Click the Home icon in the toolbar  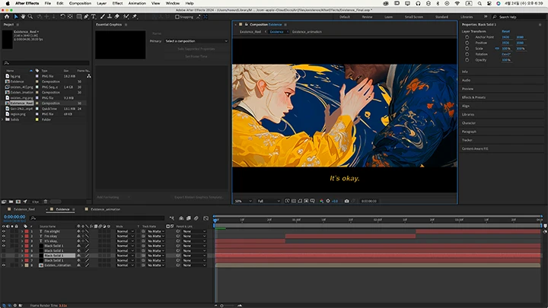click(7, 17)
